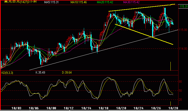Click the 10/26 date label
This screenshot has width=188, height=111.
click(x=156, y=108)
